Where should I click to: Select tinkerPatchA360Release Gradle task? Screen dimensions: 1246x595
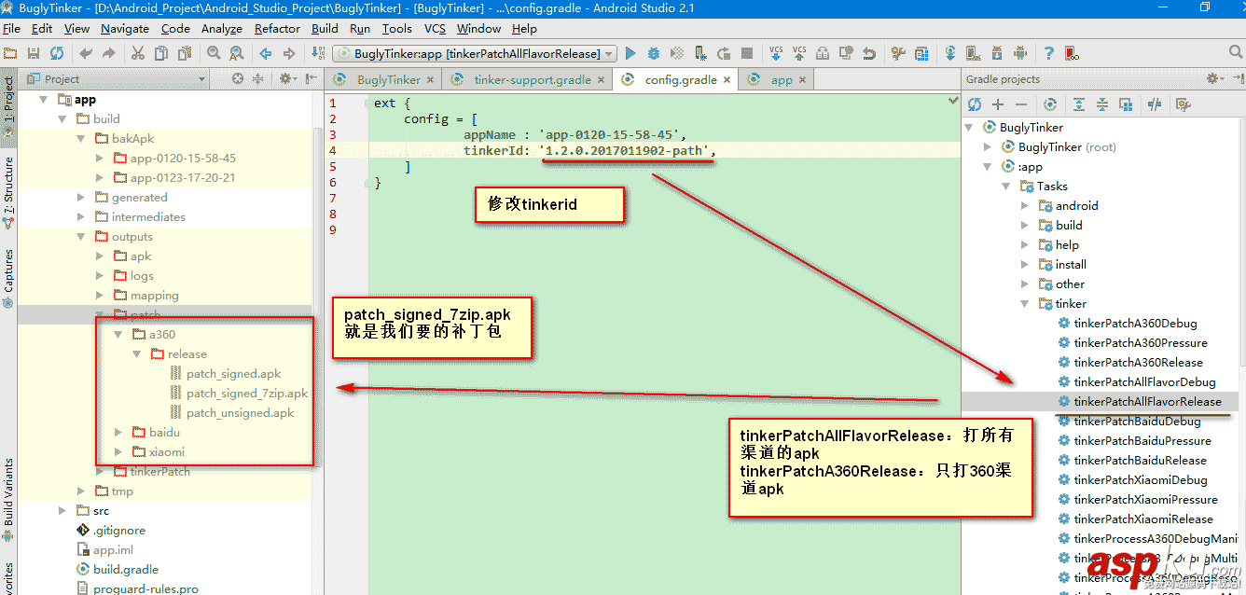[1138, 363]
